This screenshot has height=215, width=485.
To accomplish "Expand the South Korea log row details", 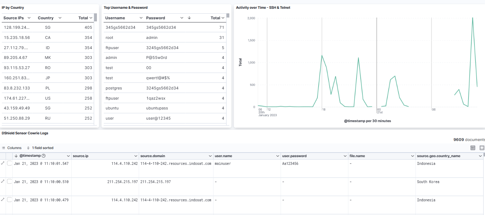I will click(x=3, y=181).
